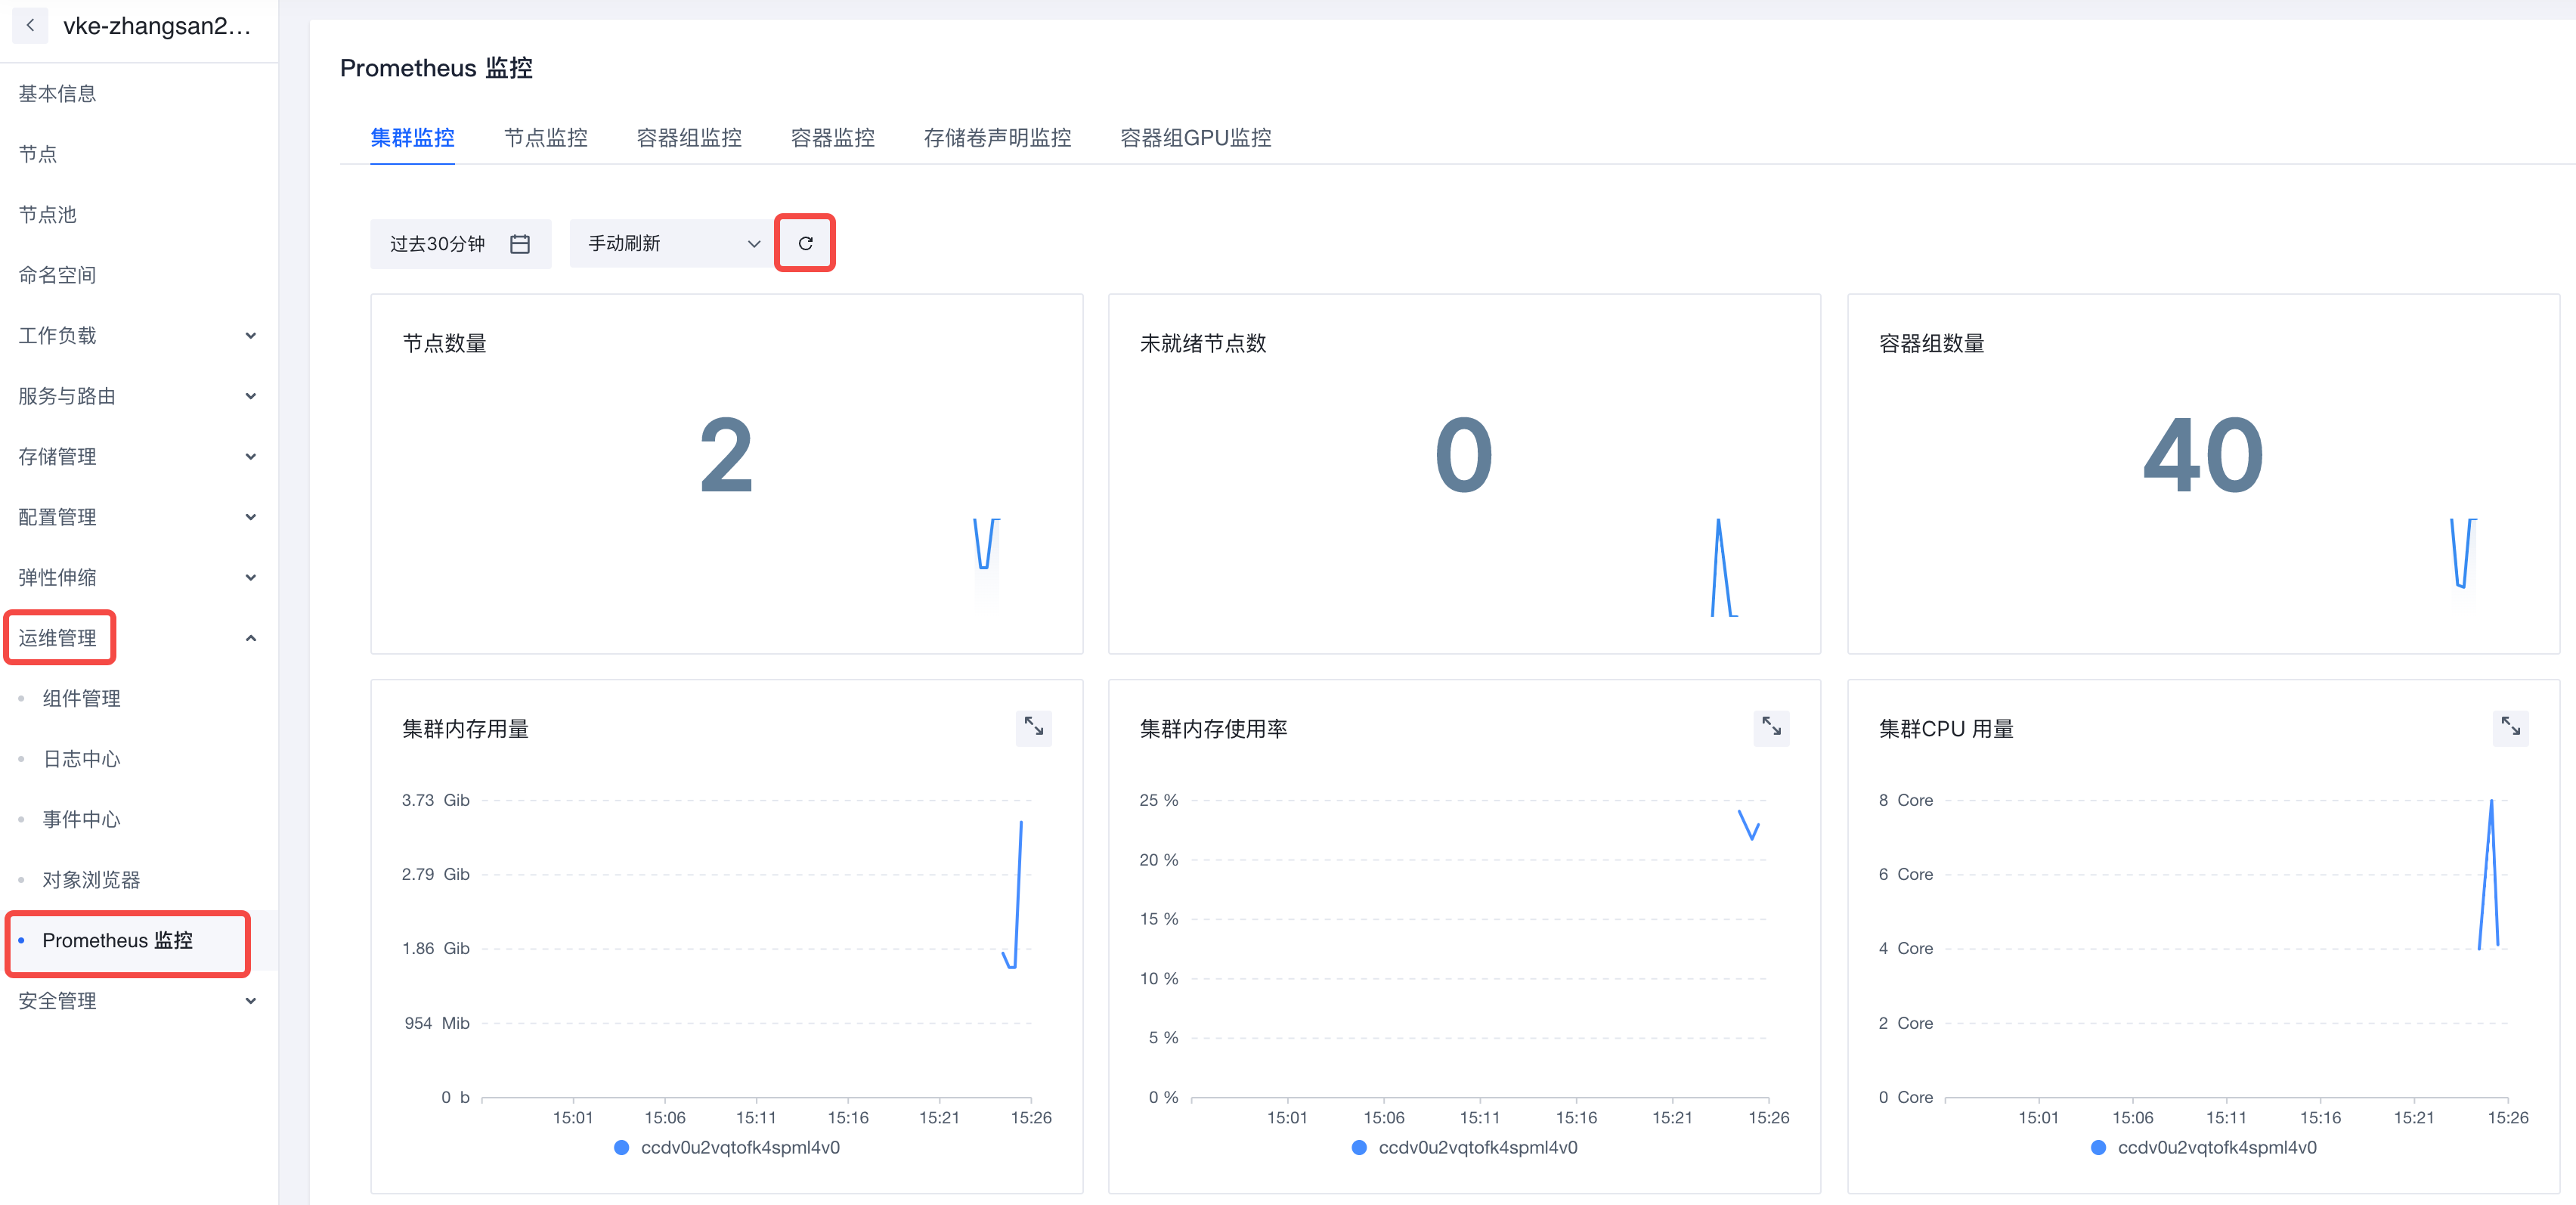Open the 过去30分钟 time range selector
The image size is (2576, 1205).
click(x=438, y=244)
